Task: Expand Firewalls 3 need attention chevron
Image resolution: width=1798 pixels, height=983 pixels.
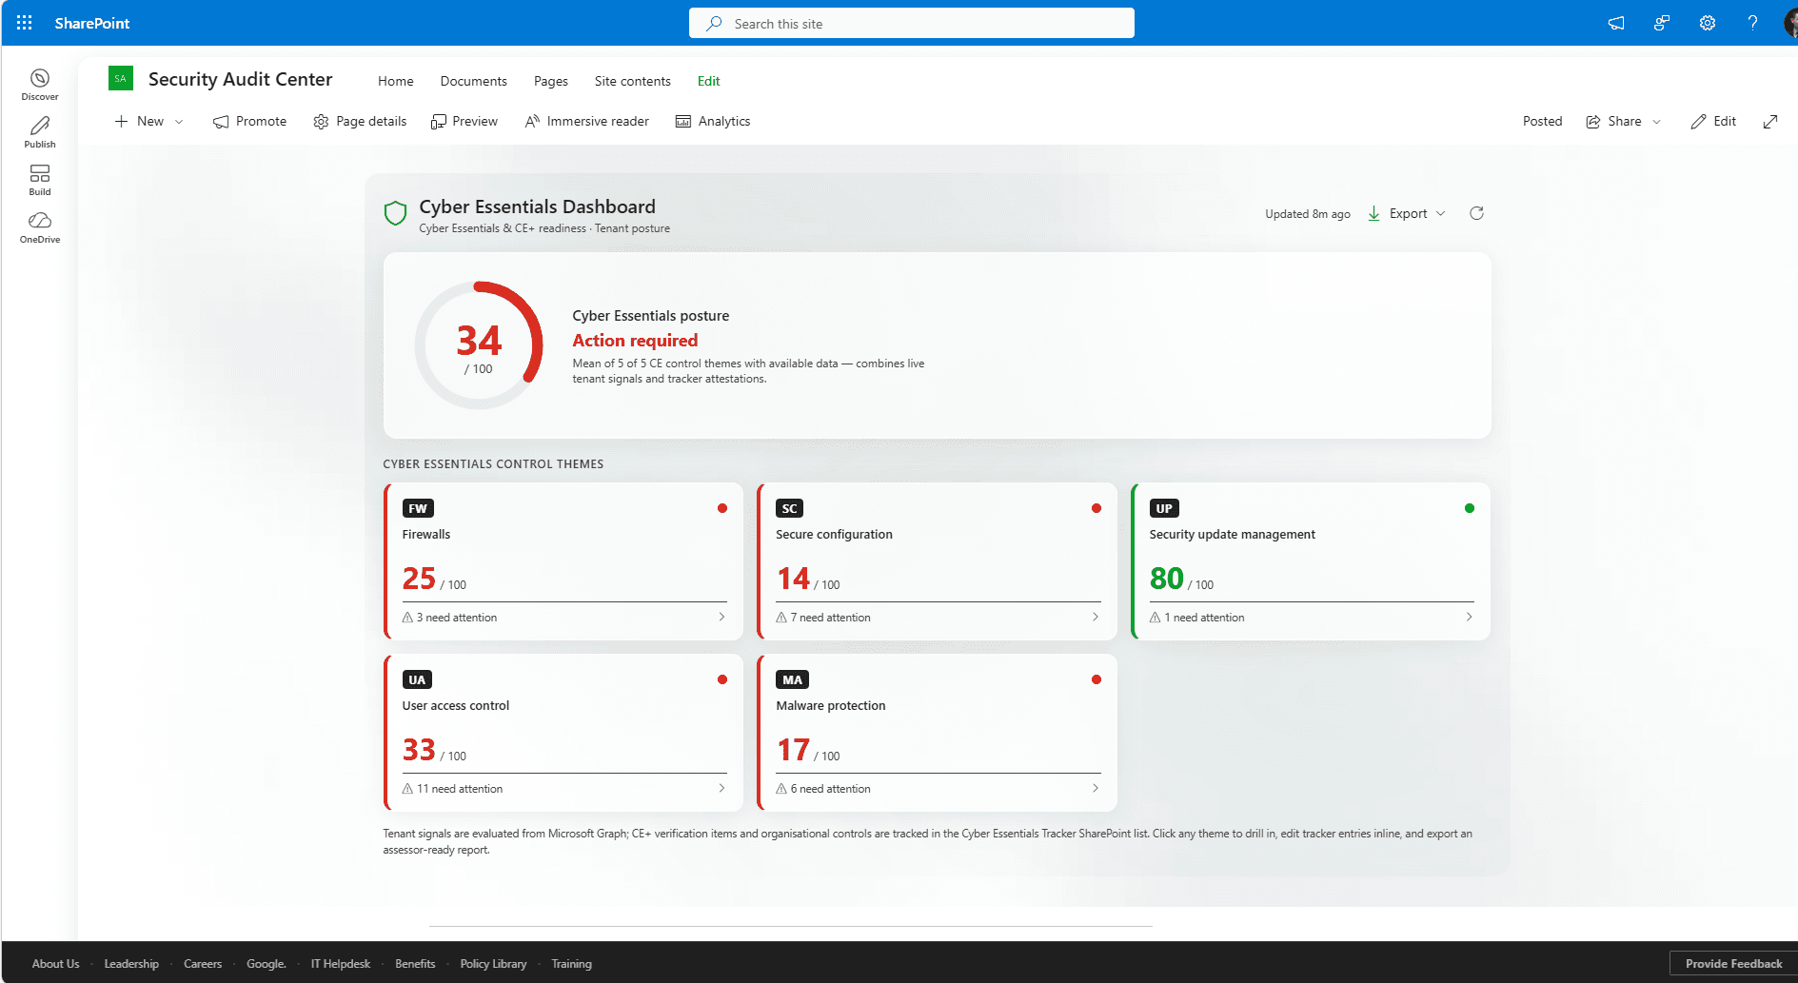Action: [x=721, y=617]
